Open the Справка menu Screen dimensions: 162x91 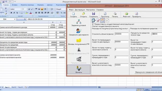click(100, 10)
